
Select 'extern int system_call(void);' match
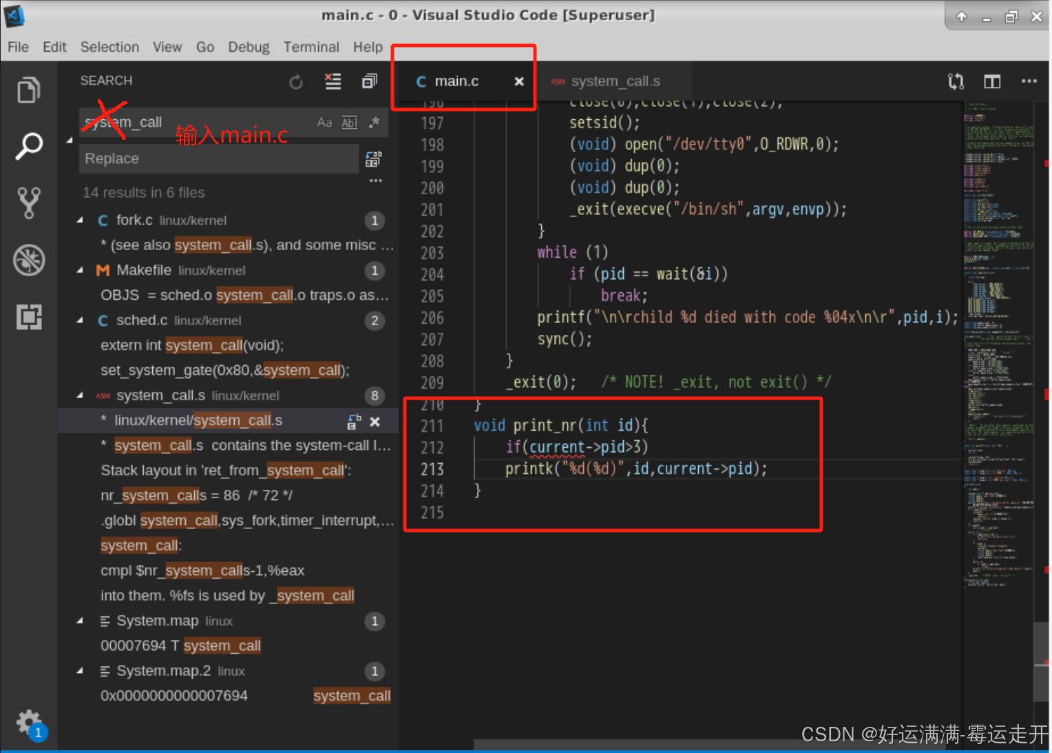[x=192, y=345]
